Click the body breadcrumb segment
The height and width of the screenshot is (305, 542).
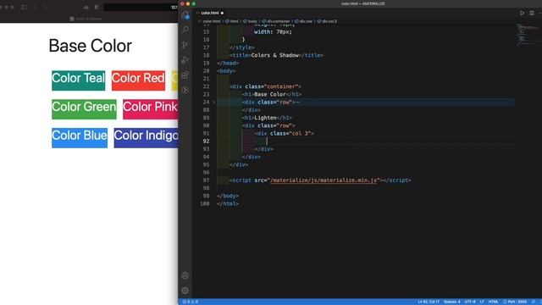pos(251,21)
